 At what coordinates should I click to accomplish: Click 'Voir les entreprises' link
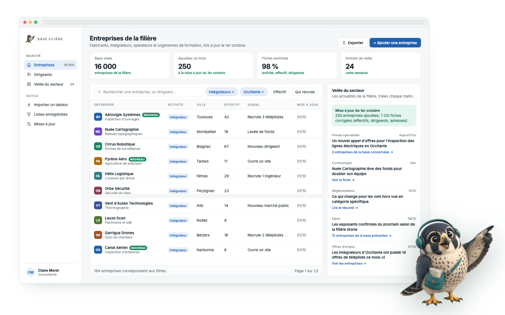pos(349,263)
